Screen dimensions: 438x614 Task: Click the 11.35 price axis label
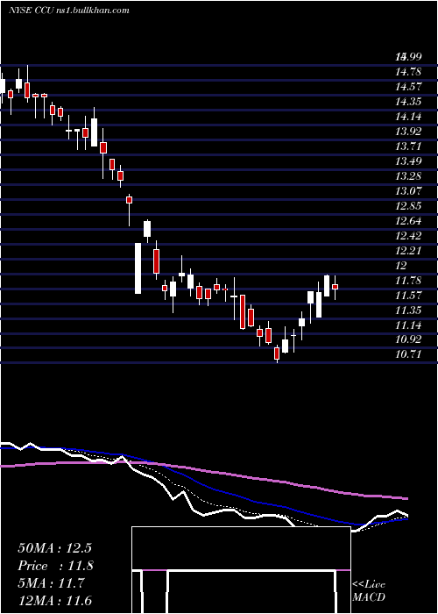tap(408, 311)
